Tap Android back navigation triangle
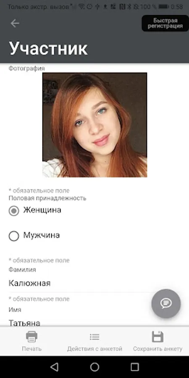Screen dimensions: 189x378 pyautogui.click(x=55, y=367)
